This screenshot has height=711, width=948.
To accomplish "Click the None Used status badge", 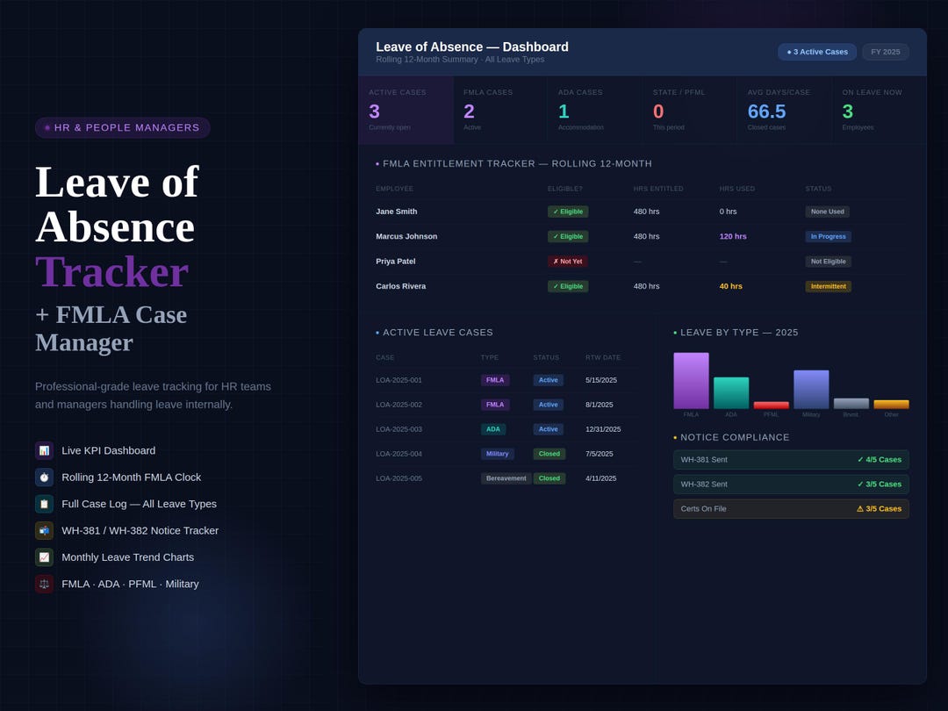I will 827,212.
